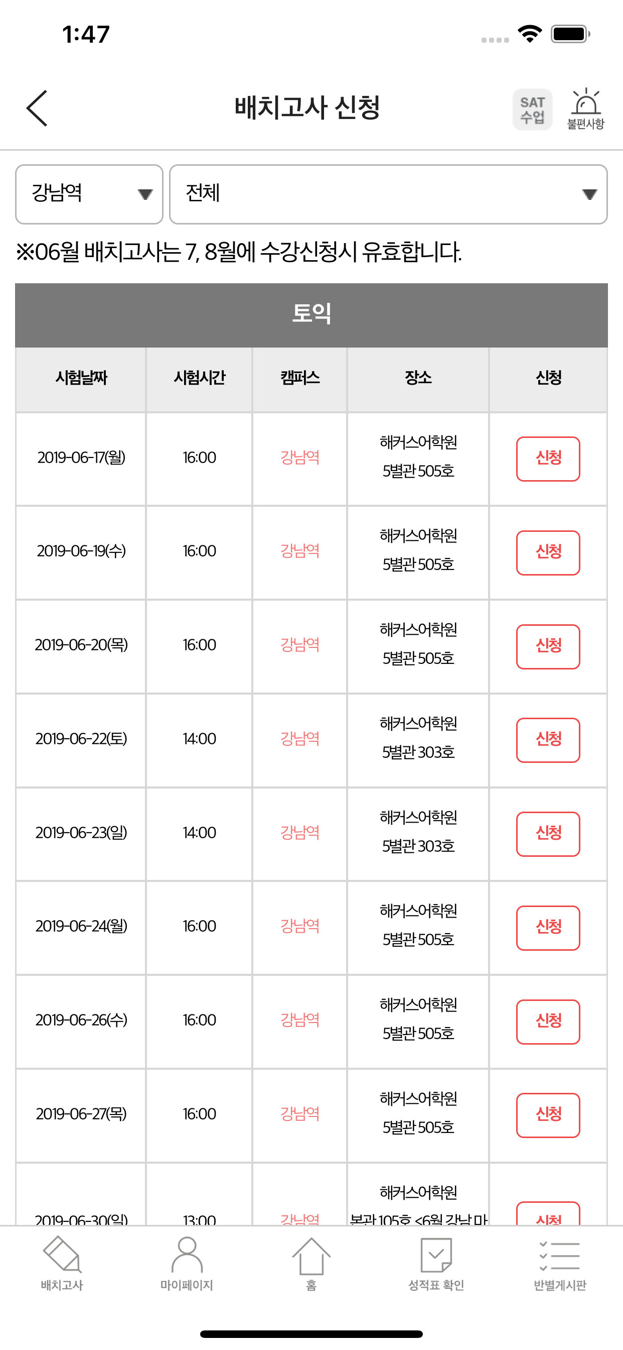
Task: Click 신청 for 2019-06-27(목) row
Action: (548, 1114)
